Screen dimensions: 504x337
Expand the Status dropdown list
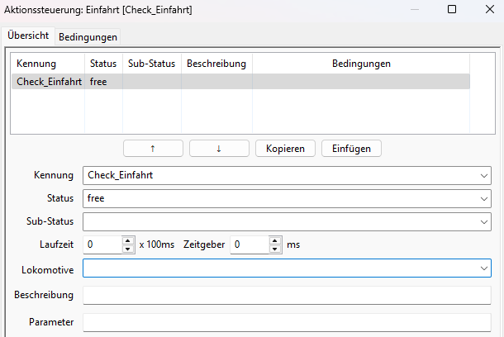tap(483, 198)
